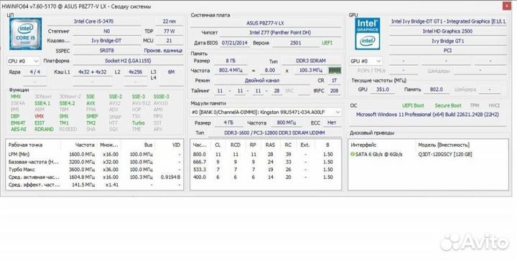This screenshot has height=260, width=517.
Task: Click the tRFC value 208
Action: tap(335, 91)
